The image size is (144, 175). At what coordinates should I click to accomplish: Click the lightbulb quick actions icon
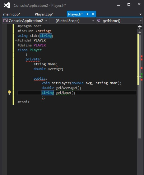pos(9,93)
